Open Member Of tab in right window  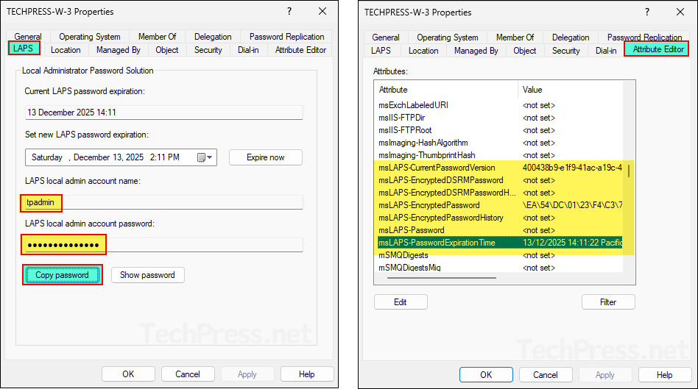click(x=515, y=38)
